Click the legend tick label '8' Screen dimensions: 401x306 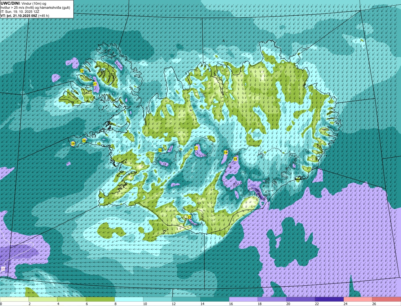115,304
